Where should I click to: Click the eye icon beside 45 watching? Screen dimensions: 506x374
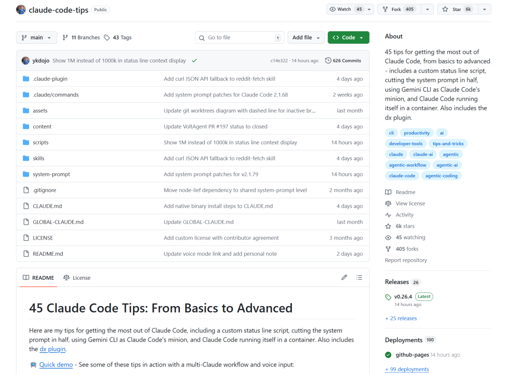[x=388, y=238]
